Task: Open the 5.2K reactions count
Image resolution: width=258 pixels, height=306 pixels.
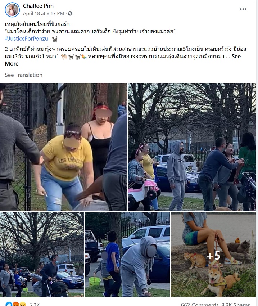Action: (34, 304)
